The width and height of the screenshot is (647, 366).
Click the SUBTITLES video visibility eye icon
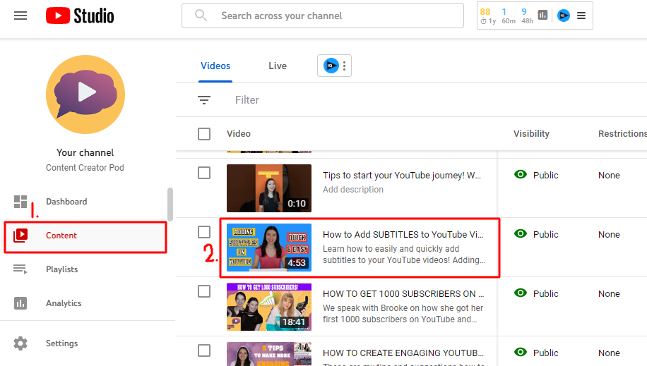coord(521,233)
